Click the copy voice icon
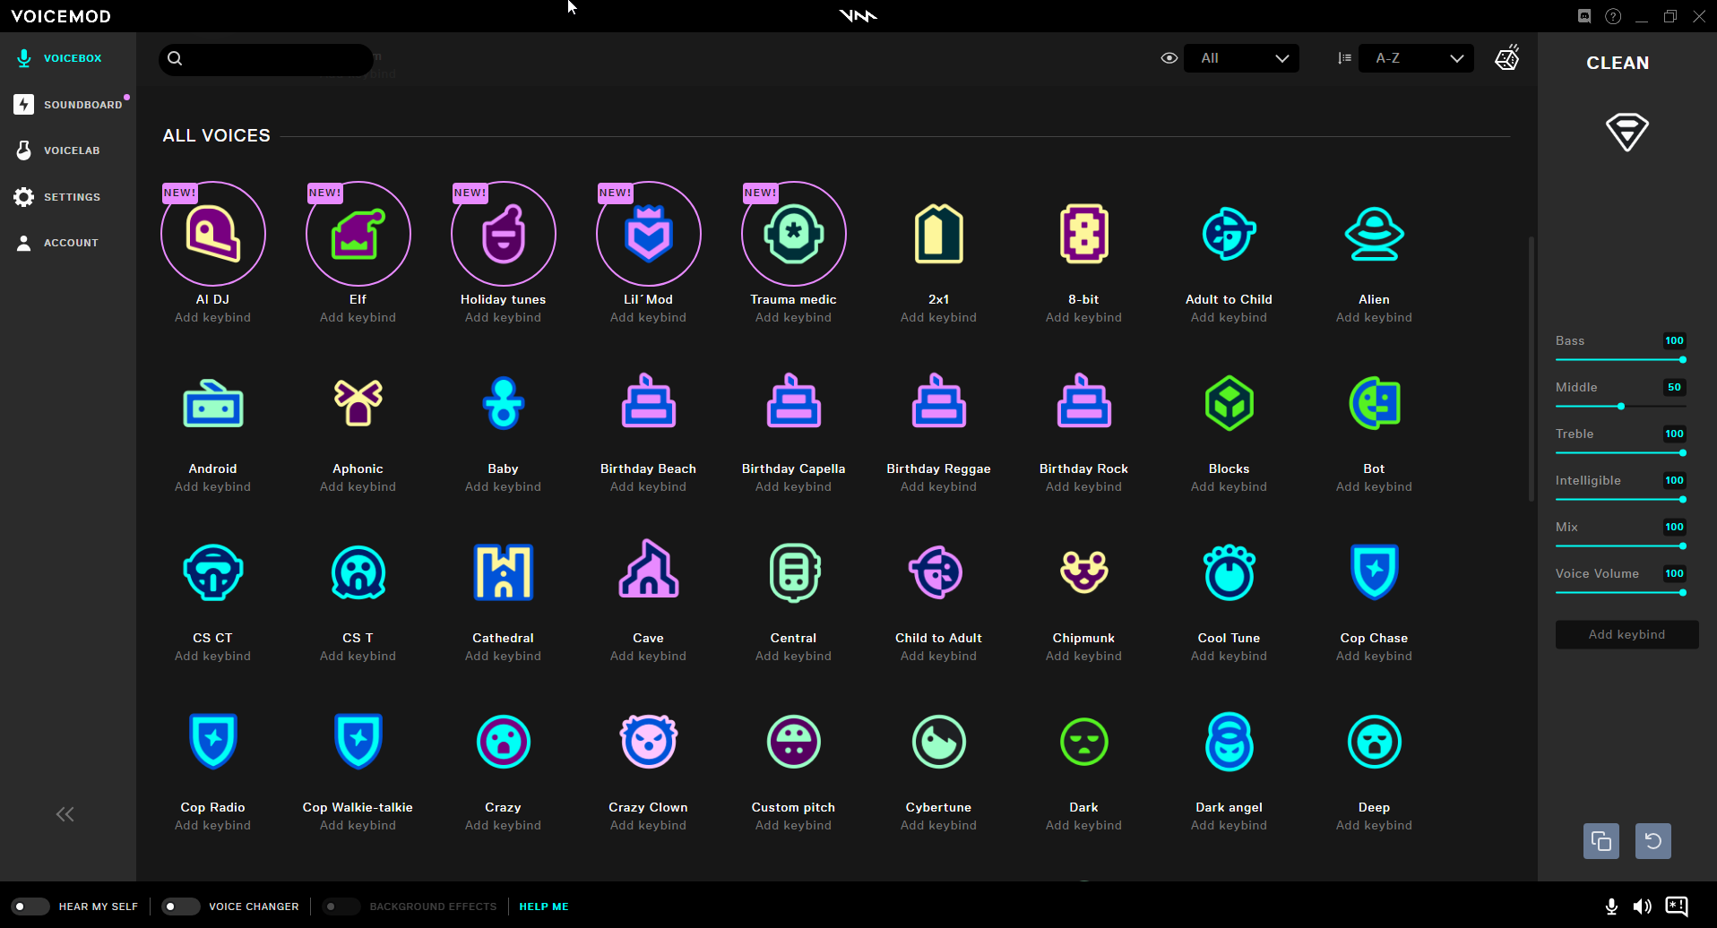Viewport: 1717px width, 928px height. 1601,841
